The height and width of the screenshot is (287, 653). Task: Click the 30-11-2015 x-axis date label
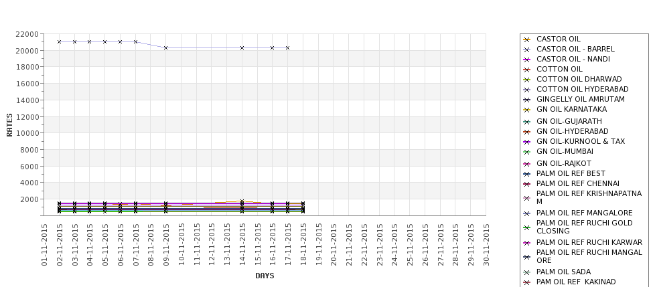tap(486, 245)
